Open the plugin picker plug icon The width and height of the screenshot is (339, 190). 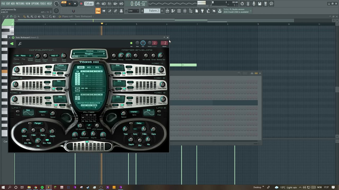(202, 11)
